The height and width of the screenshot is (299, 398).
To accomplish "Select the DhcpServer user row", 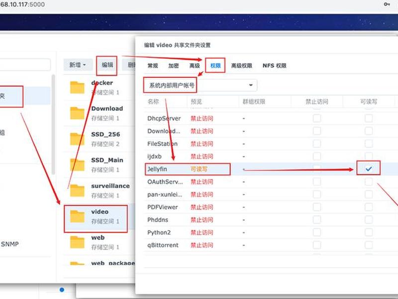I will click(271, 118).
